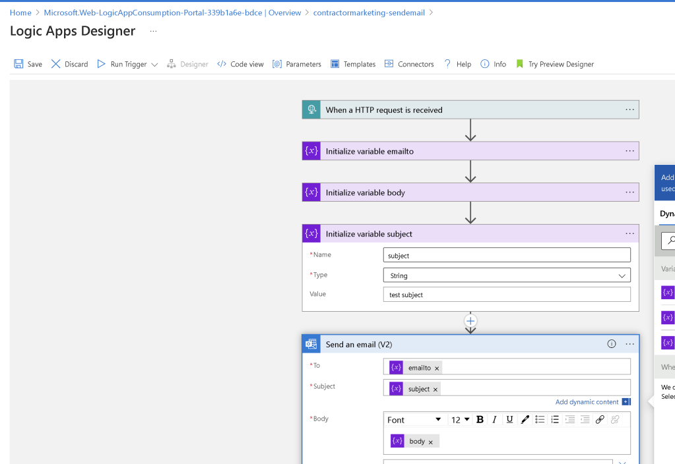
Task: Go to contractormarketing-sendemail breadcrumb
Action: 369,13
